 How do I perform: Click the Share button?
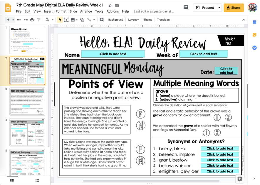pyautogui.click(x=234, y=7)
